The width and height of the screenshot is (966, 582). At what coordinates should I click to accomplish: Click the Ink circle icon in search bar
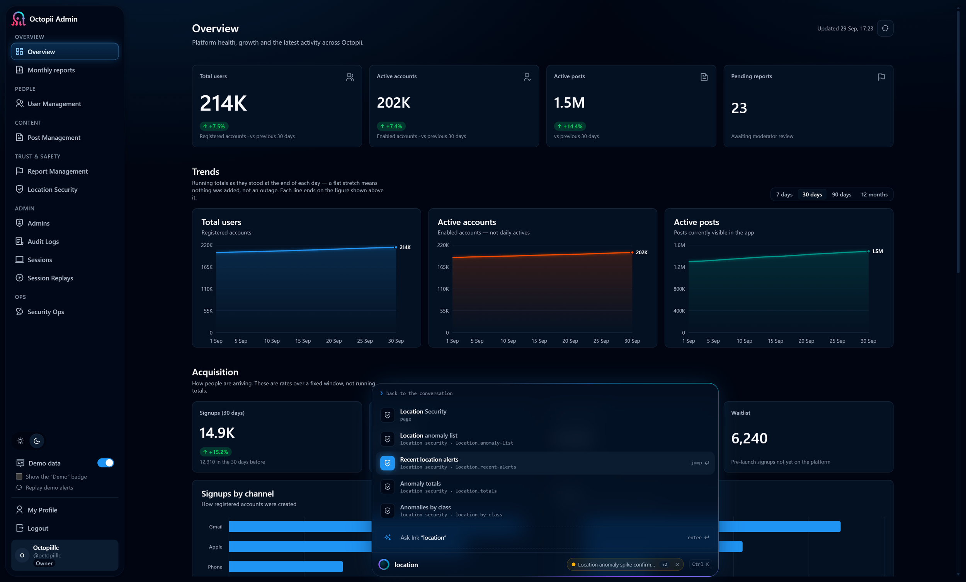[x=384, y=564]
